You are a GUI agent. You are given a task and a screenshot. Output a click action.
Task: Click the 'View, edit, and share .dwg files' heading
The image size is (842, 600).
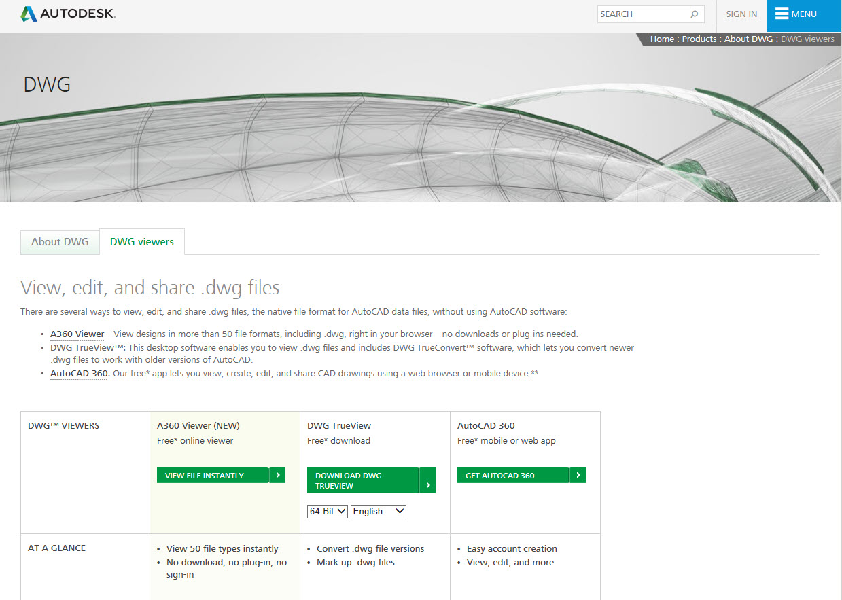tap(150, 287)
